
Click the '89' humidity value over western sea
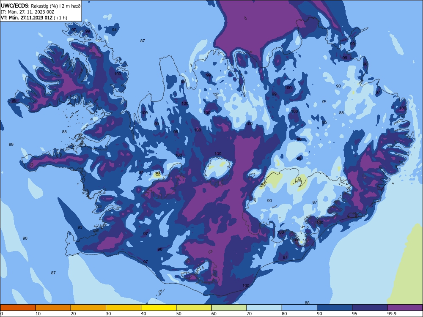11,145
